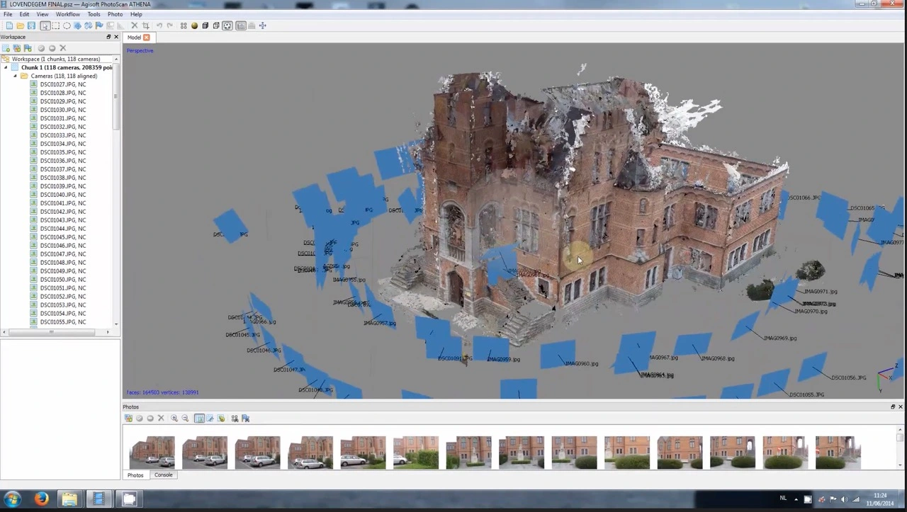Toggle Show Cameras in toolbar
This screenshot has height=512, width=907.
pyautogui.click(x=241, y=25)
